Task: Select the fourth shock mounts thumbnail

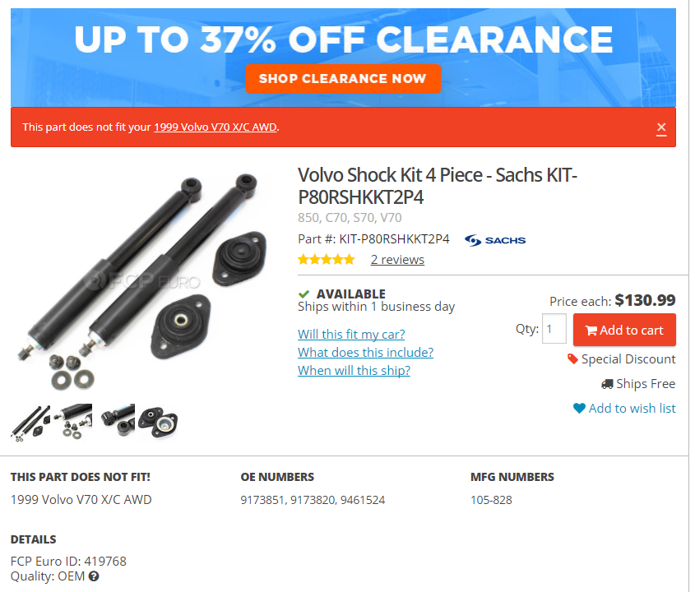Action: (x=158, y=421)
